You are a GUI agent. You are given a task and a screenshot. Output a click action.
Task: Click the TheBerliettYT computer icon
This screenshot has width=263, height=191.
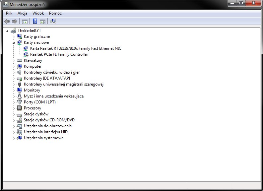coord(13,31)
